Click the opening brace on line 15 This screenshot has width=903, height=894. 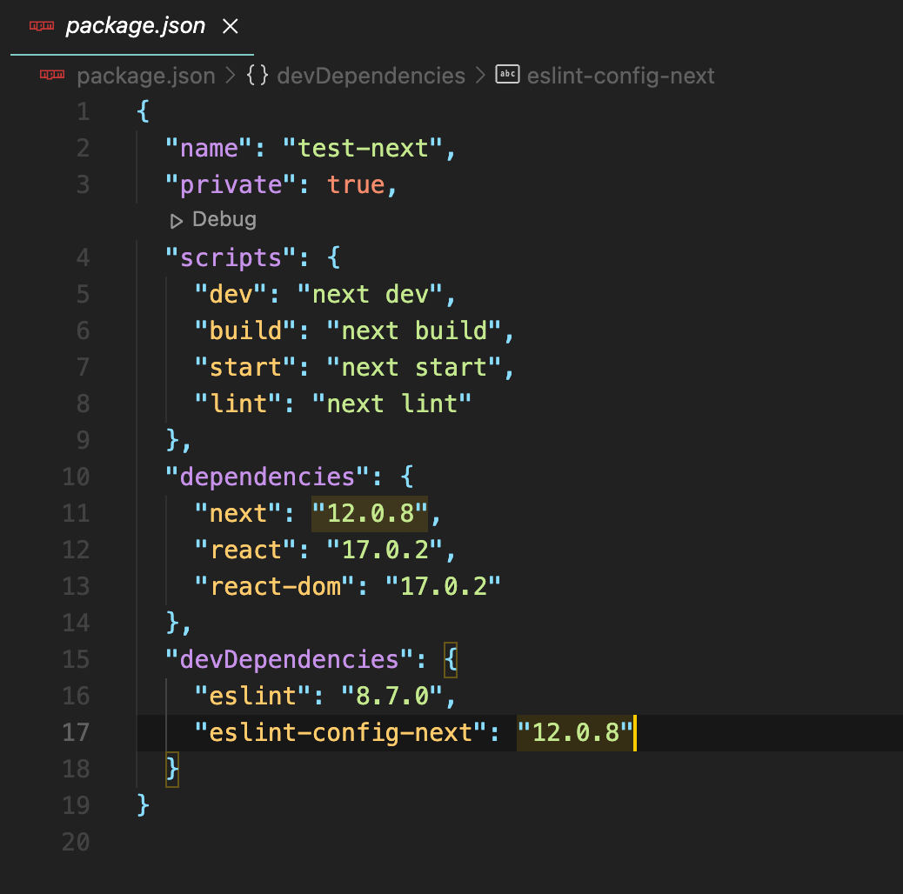[x=451, y=660]
